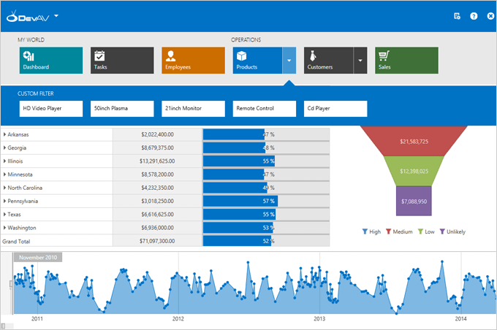Open the Sales tile
The height and width of the screenshot is (330, 497).
pyautogui.click(x=406, y=60)
